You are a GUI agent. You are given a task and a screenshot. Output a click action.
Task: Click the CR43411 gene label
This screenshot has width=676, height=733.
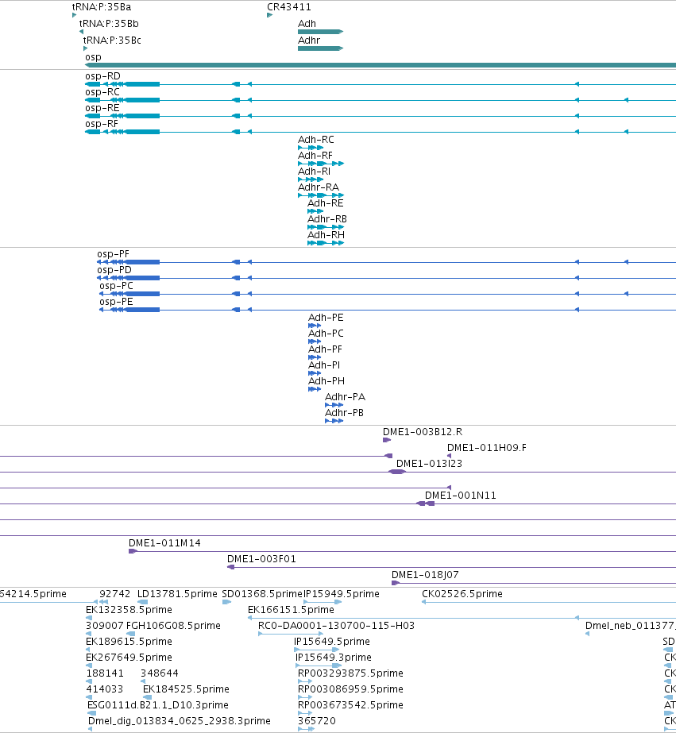[x=289, y=7]
